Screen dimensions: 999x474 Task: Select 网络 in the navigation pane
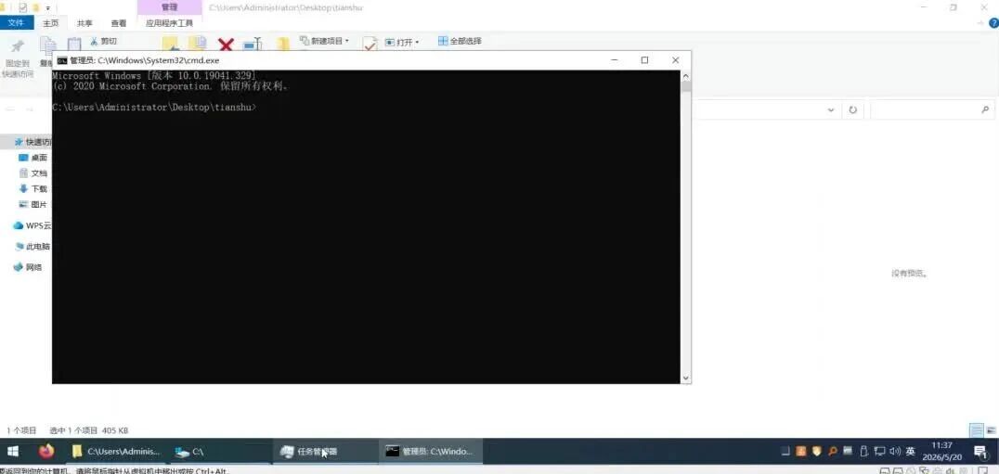(28, 267)
